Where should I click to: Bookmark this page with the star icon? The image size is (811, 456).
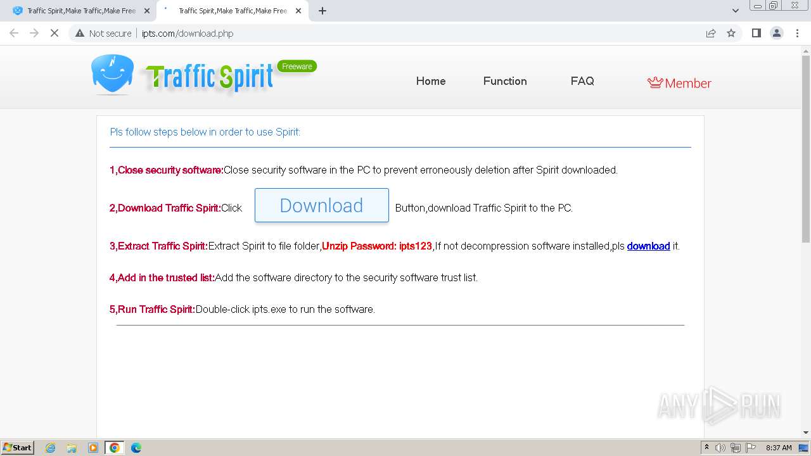[x=731, y=33]
